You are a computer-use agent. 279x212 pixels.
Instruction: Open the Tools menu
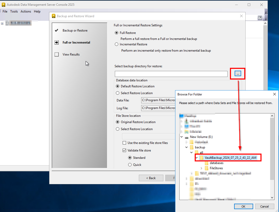[14, 11]
